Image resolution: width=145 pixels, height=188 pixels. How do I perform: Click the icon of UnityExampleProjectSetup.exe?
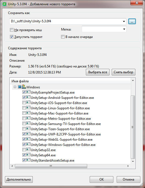[x=28, y=92]
